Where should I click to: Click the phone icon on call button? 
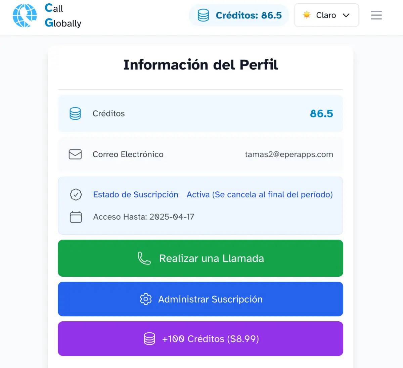tap(144, 258)
